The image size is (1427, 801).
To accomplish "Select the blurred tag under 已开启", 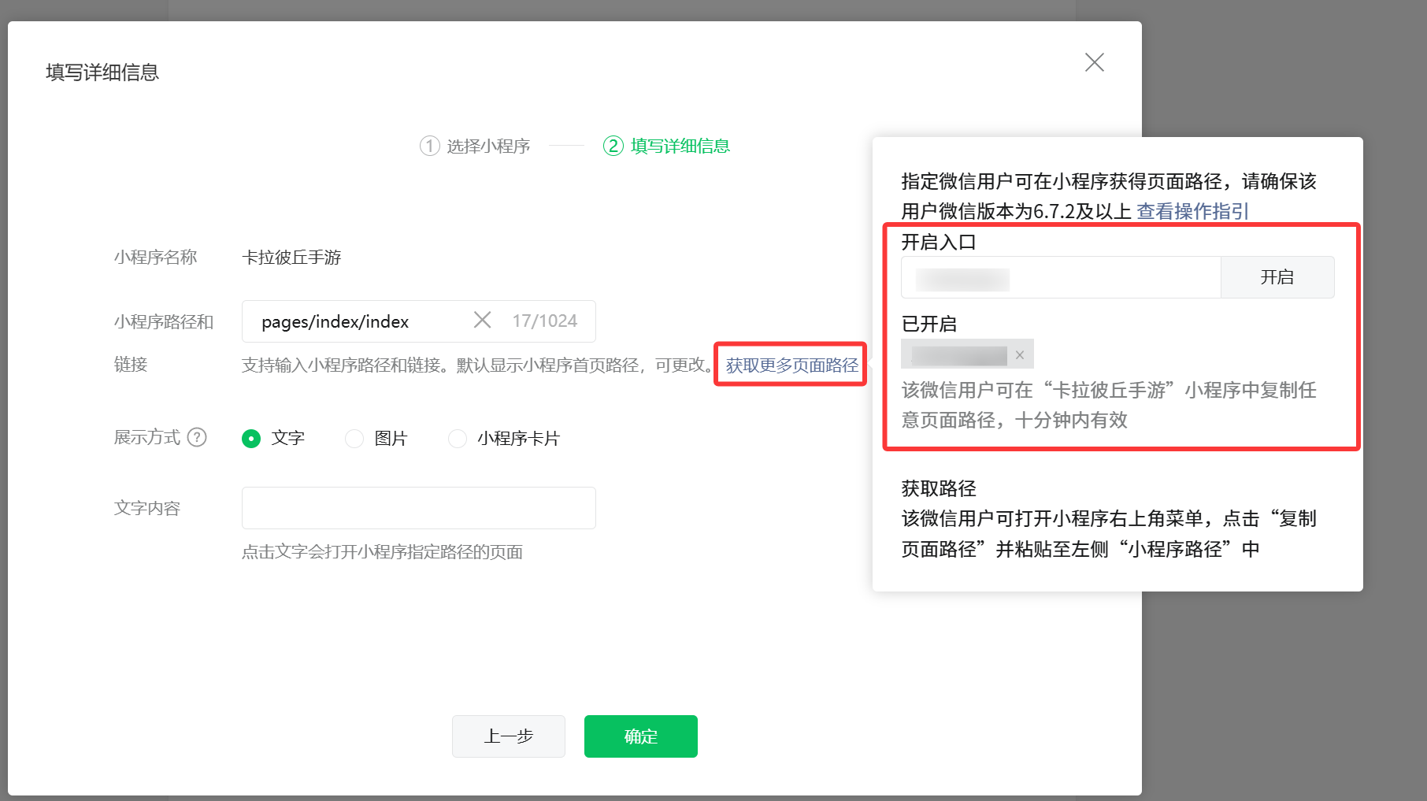I will [961, 354].
